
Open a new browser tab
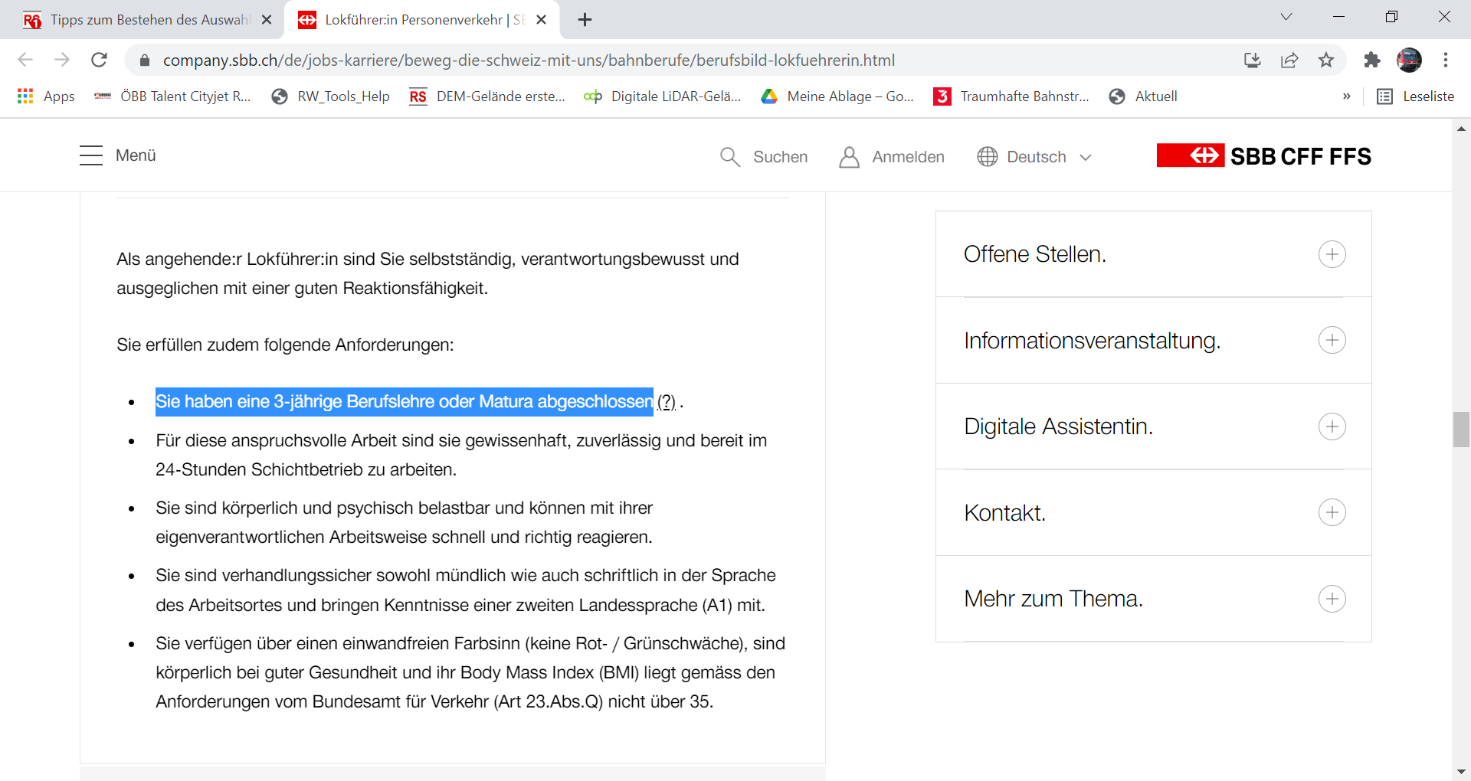[585, 20]
